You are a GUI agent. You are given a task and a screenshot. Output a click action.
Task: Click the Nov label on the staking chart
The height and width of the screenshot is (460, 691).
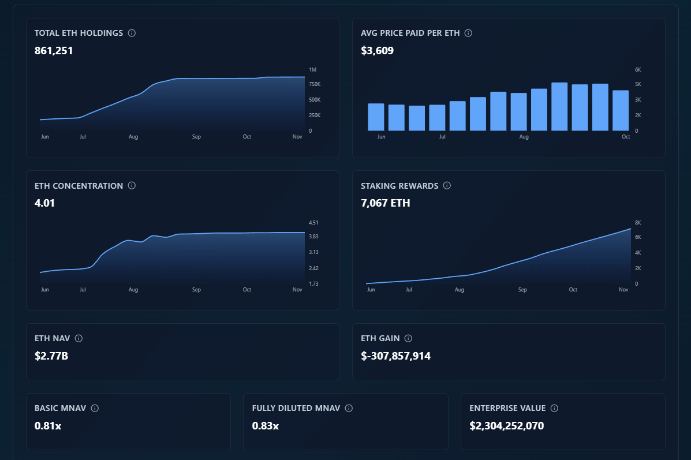point(623,289)
